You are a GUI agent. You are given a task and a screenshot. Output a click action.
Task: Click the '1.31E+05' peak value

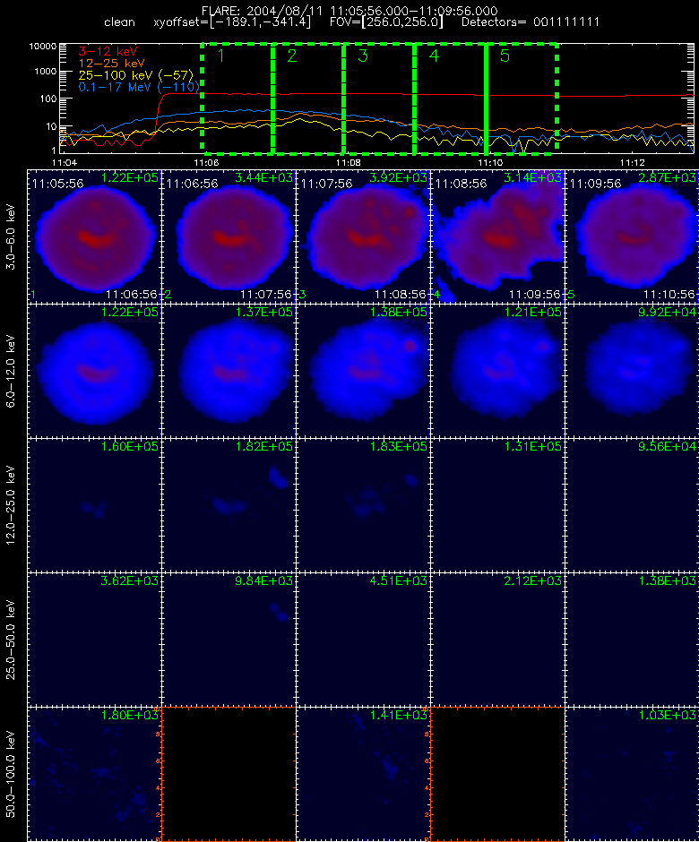(x=533, y=446)
